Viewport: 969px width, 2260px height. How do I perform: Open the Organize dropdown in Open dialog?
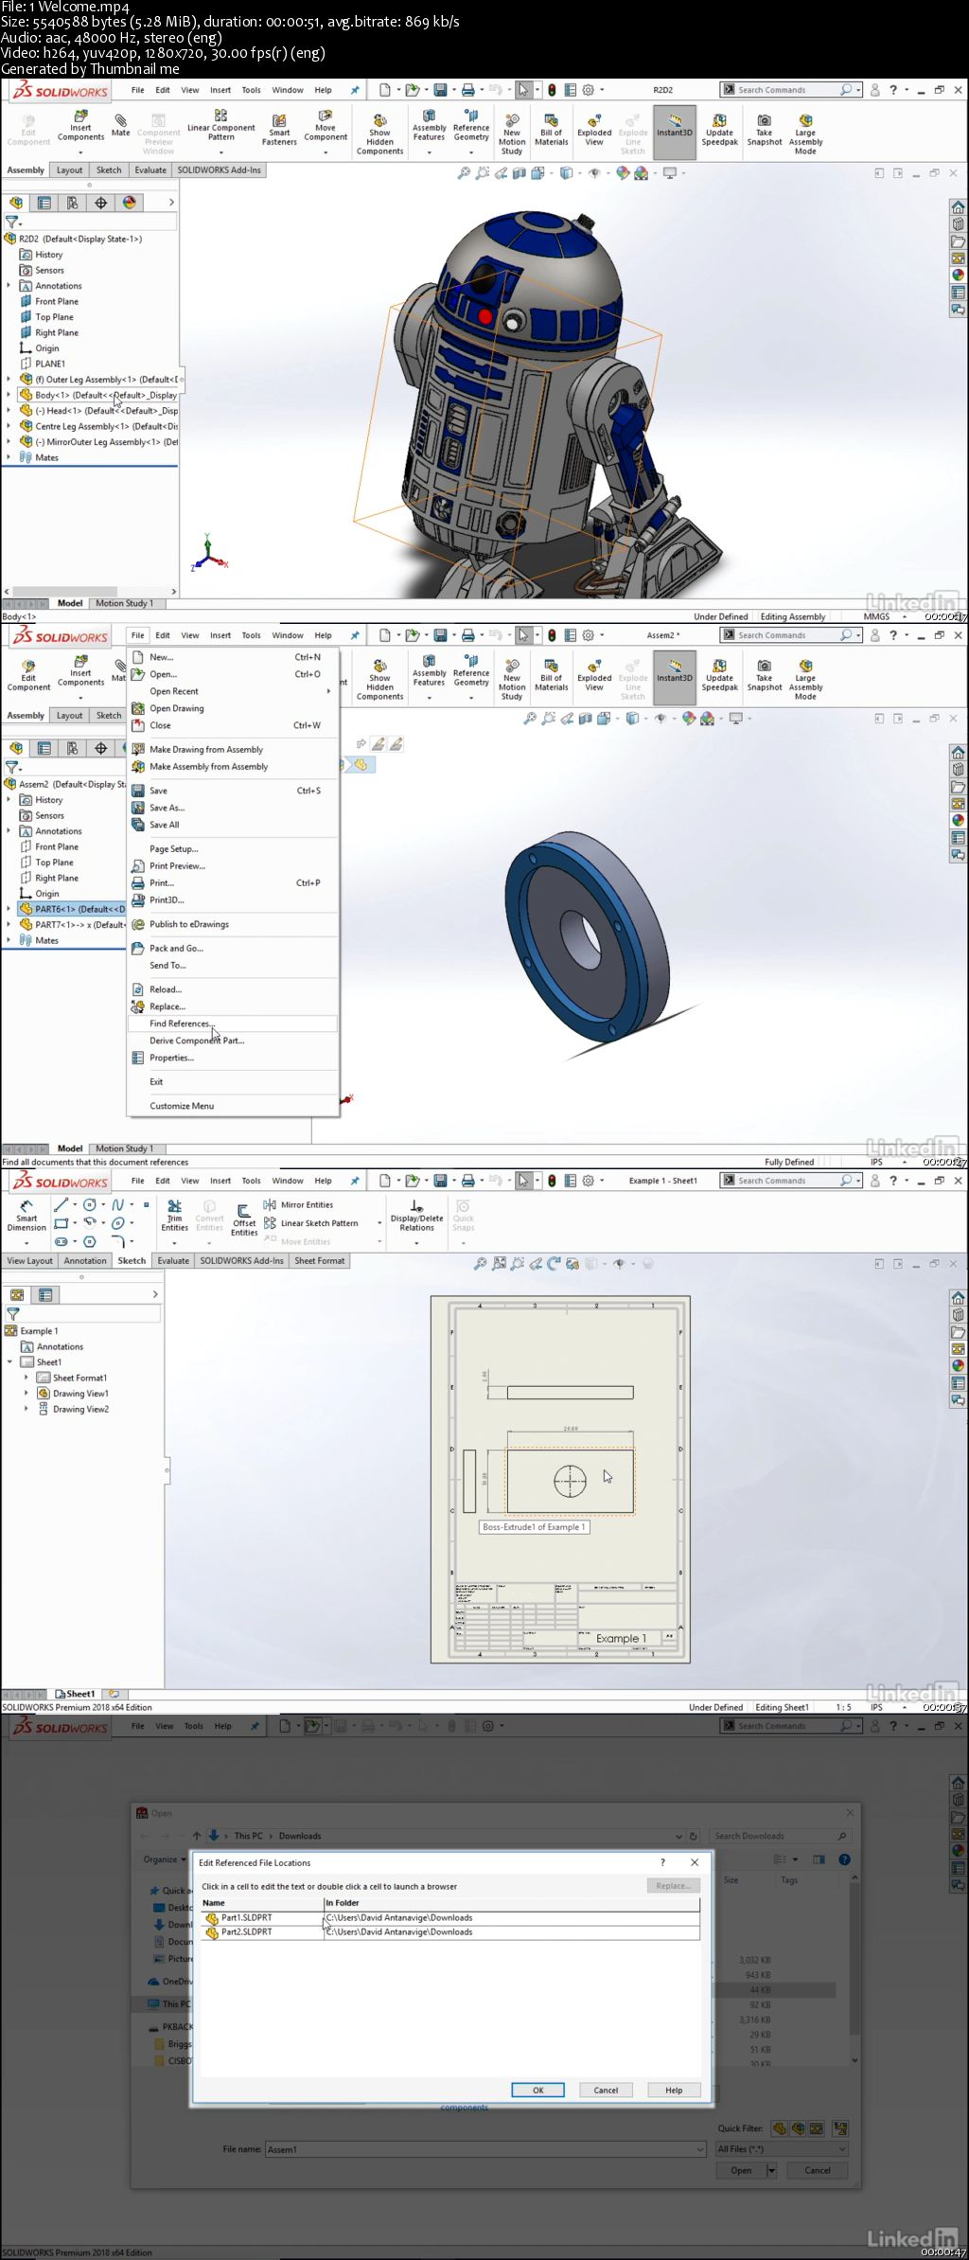(165, 1860)
